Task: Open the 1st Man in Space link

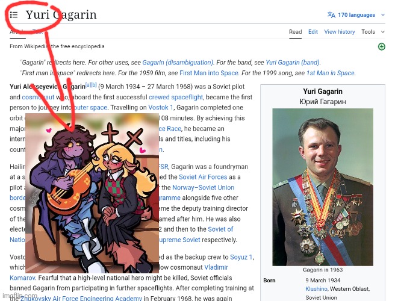Action: 330,73
